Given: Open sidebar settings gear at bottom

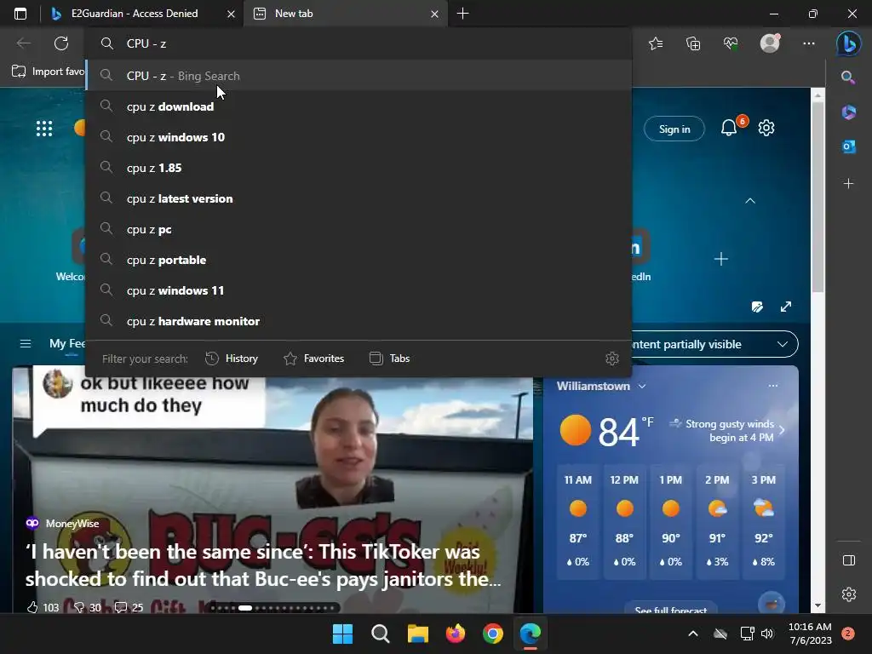Looking at the screenshot, I should [x=849, y=594].
